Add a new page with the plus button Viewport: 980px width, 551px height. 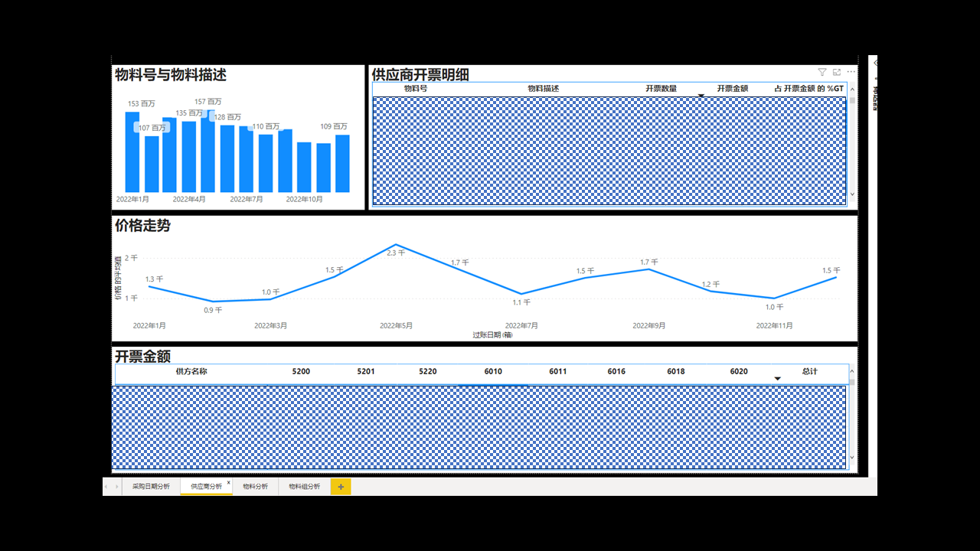[x=341, y=487]
